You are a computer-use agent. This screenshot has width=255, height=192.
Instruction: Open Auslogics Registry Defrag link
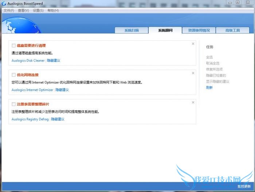point(30,119)
